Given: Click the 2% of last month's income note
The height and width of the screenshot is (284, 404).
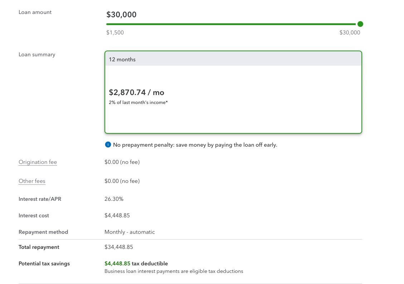Looking at the screenshot, I should point(138,102).
